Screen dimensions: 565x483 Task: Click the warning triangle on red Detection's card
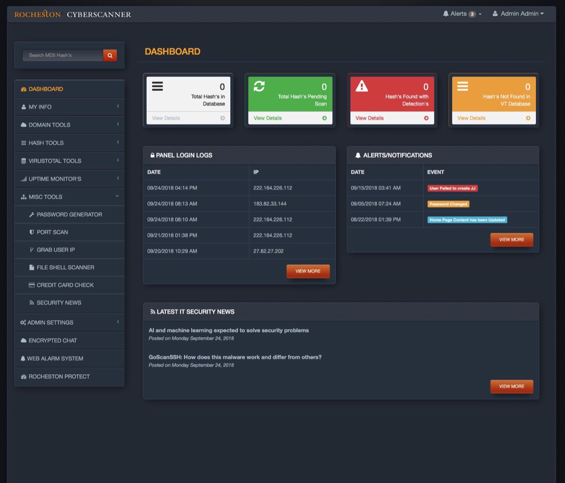362,86
